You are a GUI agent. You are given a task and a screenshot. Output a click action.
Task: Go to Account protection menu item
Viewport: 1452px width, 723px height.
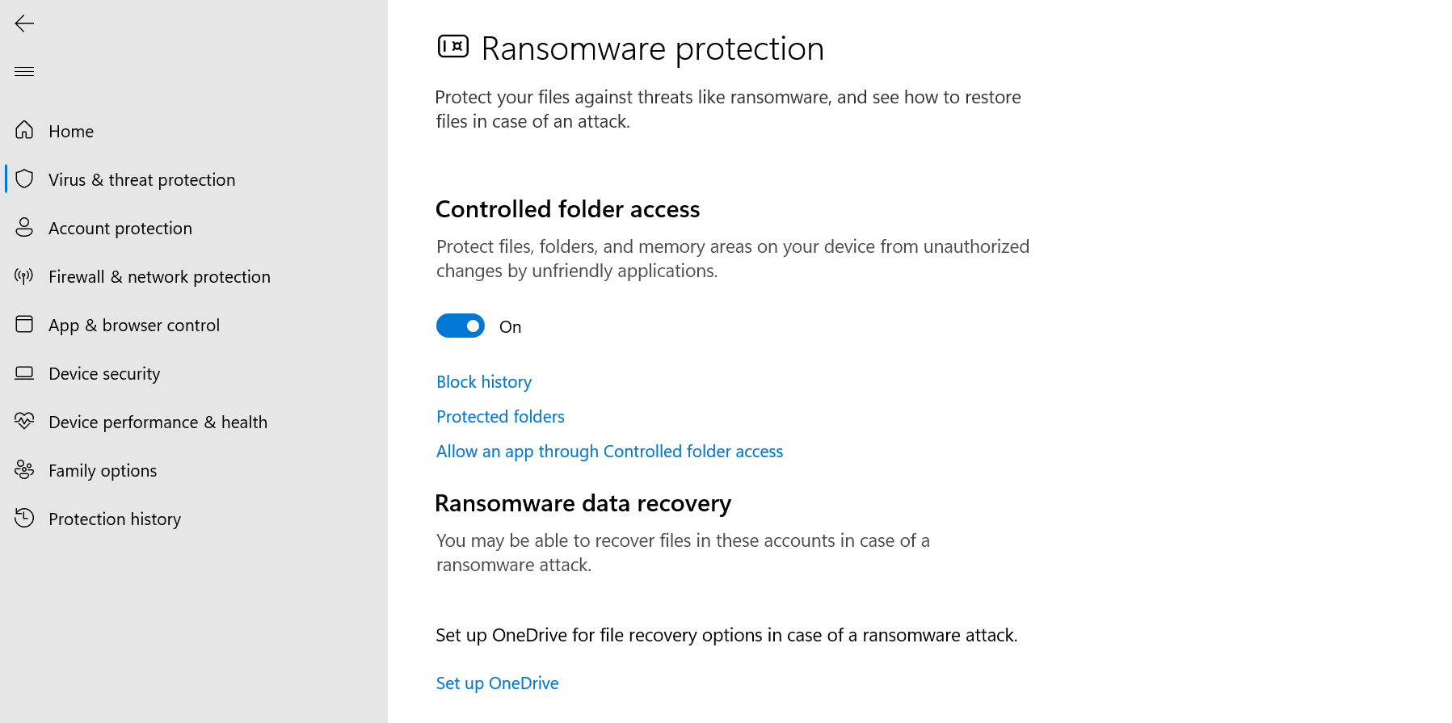click(x=120, y=228)
